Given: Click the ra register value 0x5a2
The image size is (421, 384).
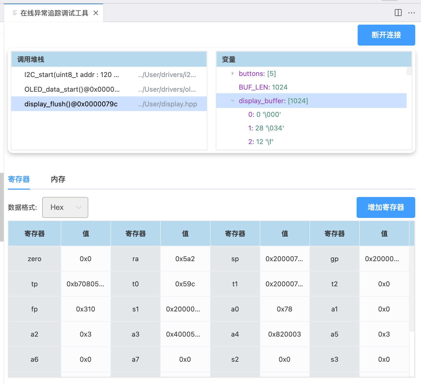Looking at the screenshot, I should [185, 259].
